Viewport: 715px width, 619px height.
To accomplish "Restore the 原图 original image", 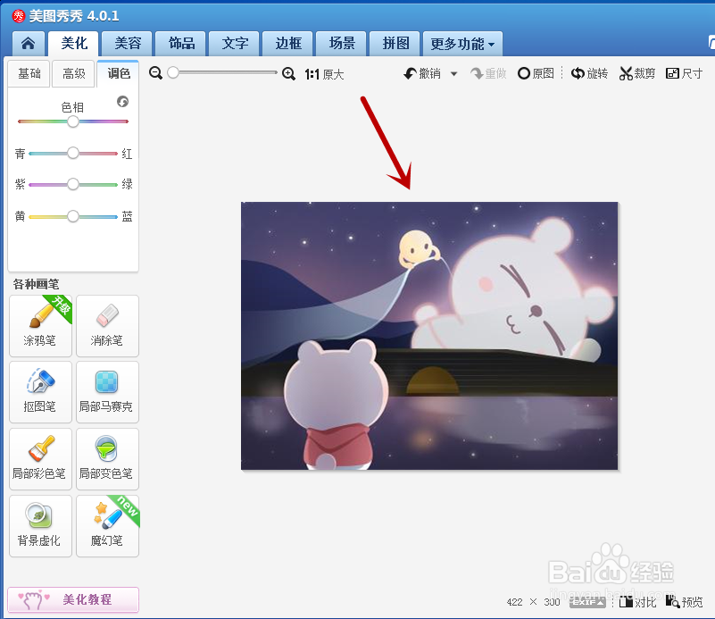I will 536,73.
